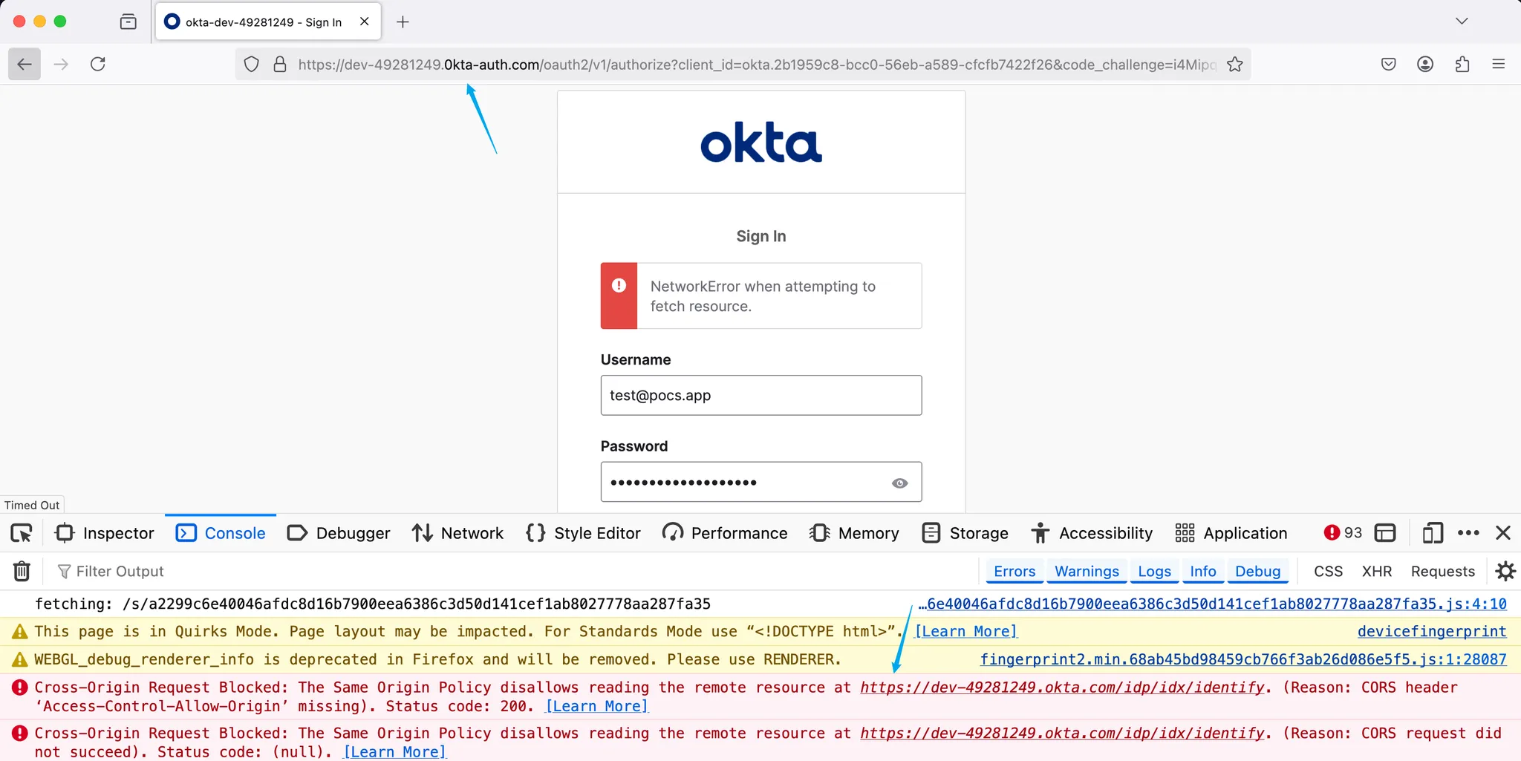Open the Style Editor tab
The width and height of the screenshot is (1521, 761).
pyautogui.click(x=583, y=533)
